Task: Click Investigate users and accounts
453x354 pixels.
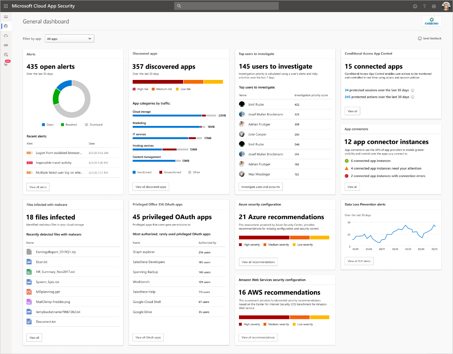Action: 260,186
